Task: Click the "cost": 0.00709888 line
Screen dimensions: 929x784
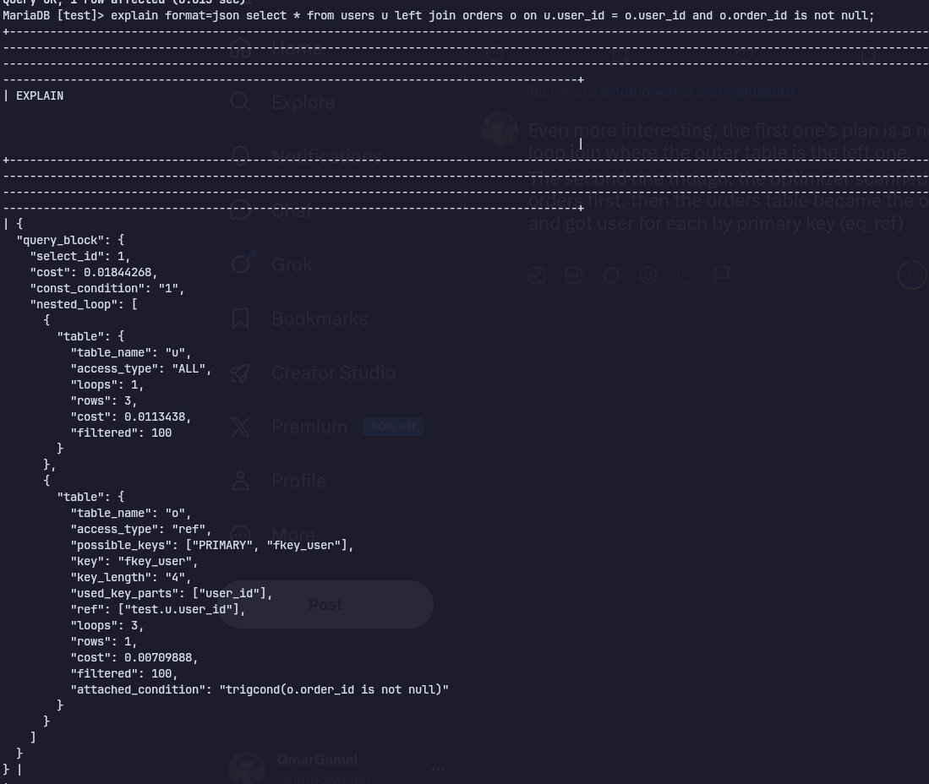Action: pyautogui.click(x=134, y=657)
